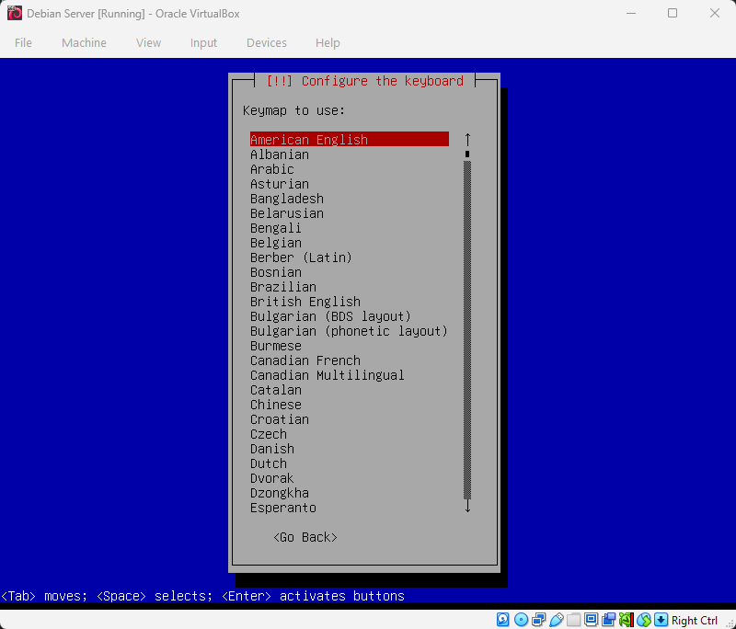The width and height of the screenshot is (736, 629).
Task: Open the Input menu
Action: tap(203, 42)
